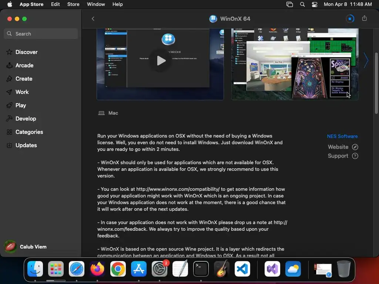Open Spotlight search in menu bar
The height and width of the screenshot is (284, 379).
[x=302, y=4]
